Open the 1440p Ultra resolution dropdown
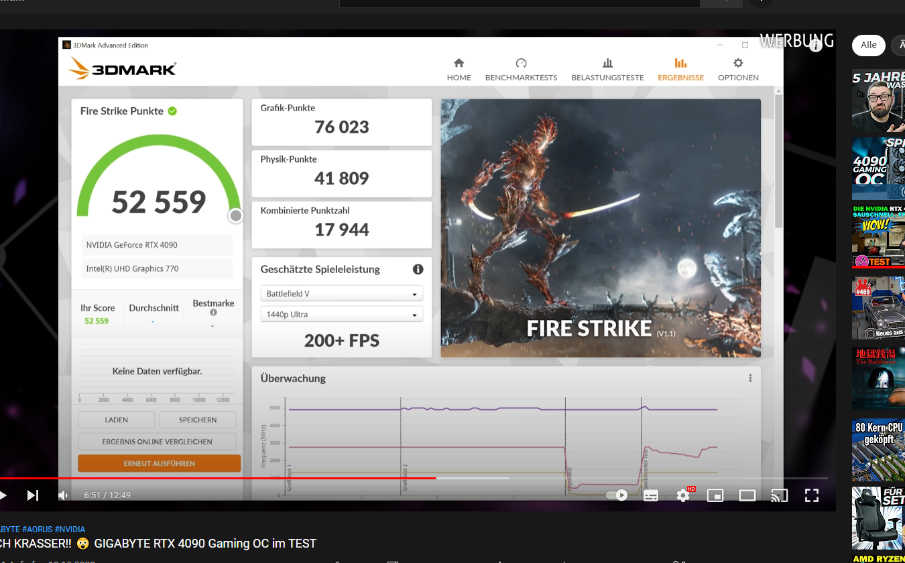This screenshot has height=563, width=905. tap(341, 315)
